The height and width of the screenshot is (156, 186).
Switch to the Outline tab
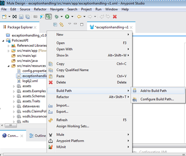point(40,135)
